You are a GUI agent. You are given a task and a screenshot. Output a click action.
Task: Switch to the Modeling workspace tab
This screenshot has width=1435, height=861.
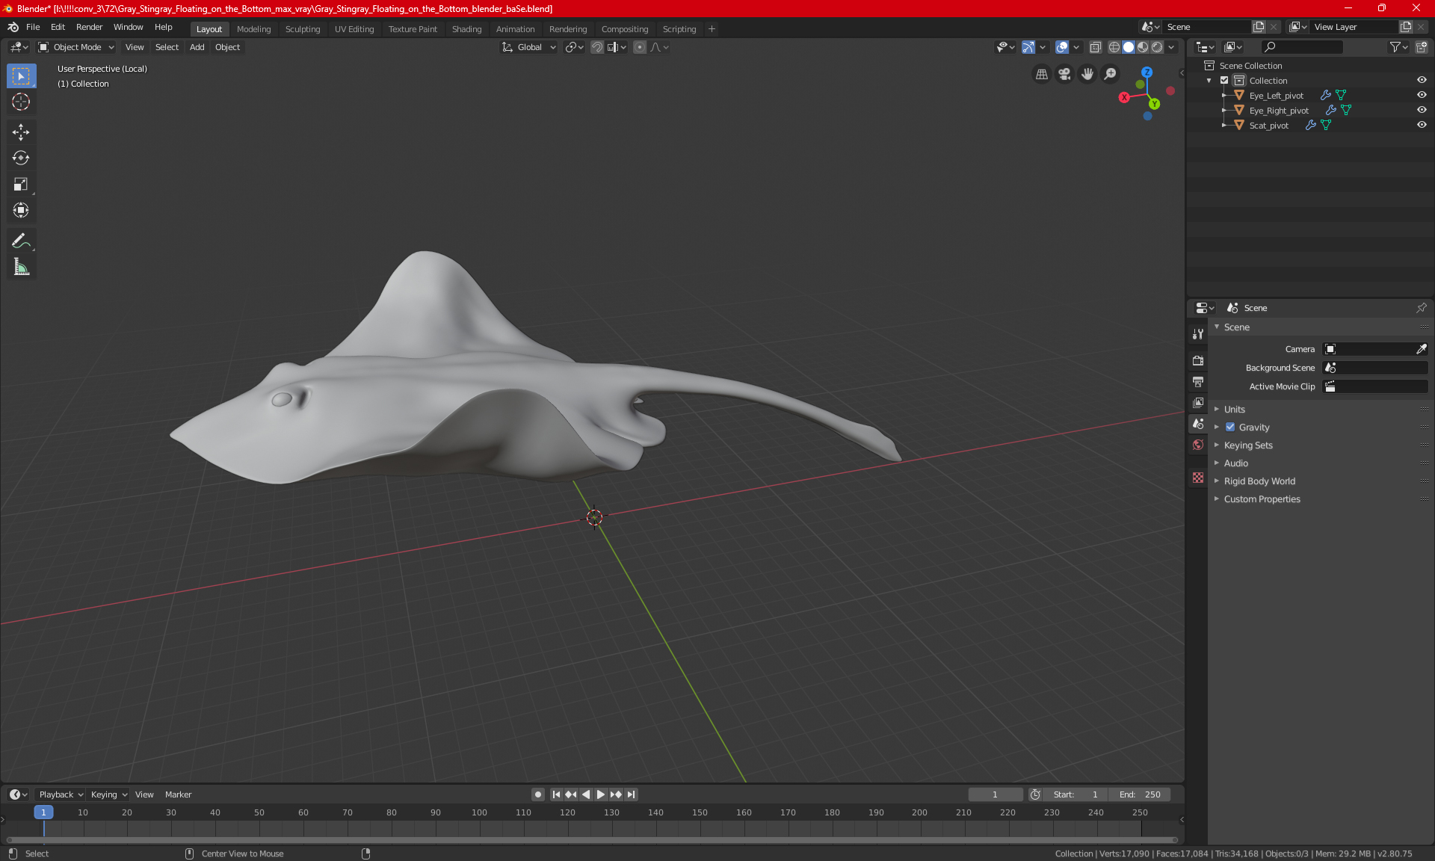(253, 29)
